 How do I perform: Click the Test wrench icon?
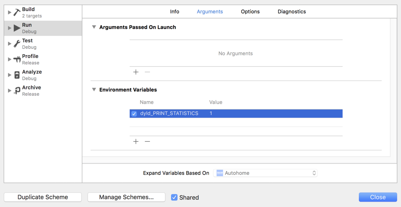17,44
